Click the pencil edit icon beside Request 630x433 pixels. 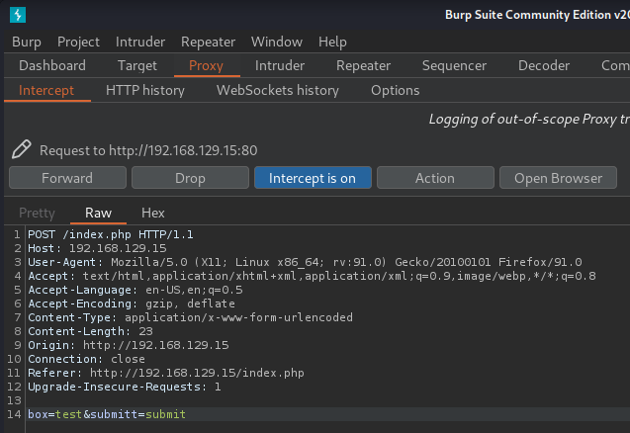(22, 149)
